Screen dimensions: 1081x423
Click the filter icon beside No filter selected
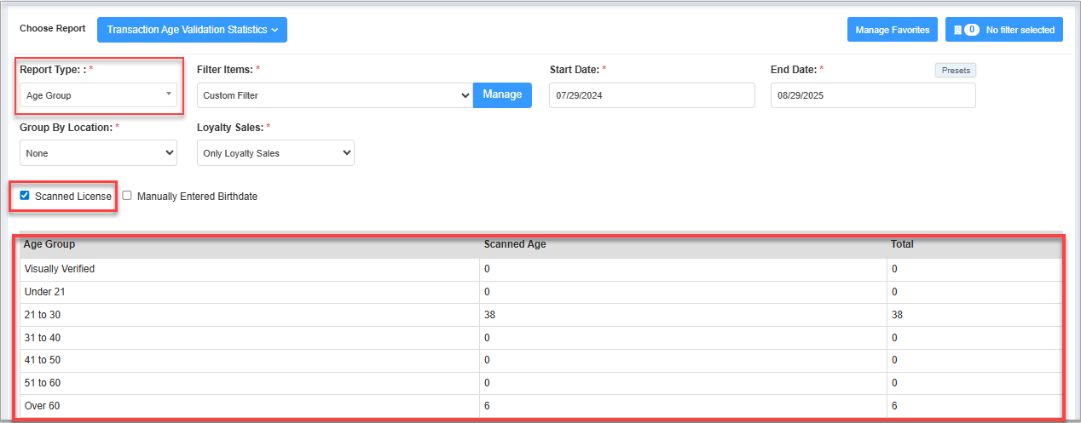pos(958,30)
